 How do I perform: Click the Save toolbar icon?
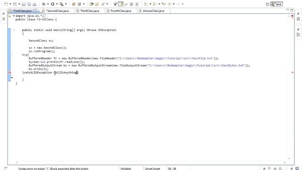coord(24,4)
